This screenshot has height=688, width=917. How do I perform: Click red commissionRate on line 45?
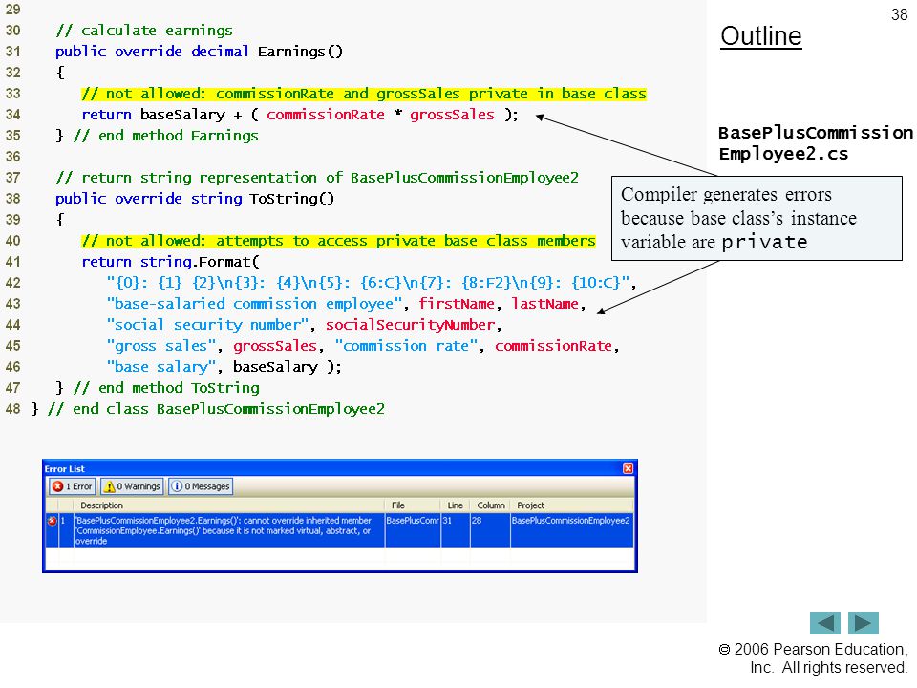coord(554,346)
